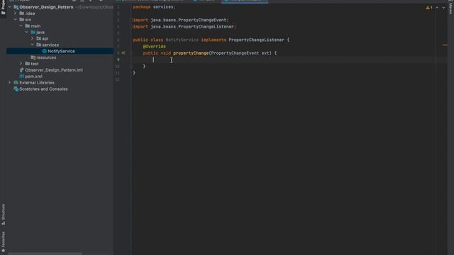This screenshot has width=454, height=255.
Task: Open the Maven tool window tab
Action: pos(450,7)
